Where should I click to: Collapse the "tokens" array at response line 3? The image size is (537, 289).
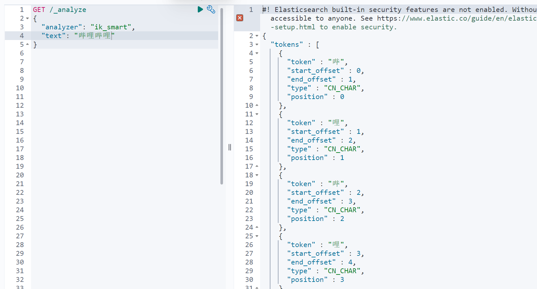pyautogui.click(x=257, y=45)
